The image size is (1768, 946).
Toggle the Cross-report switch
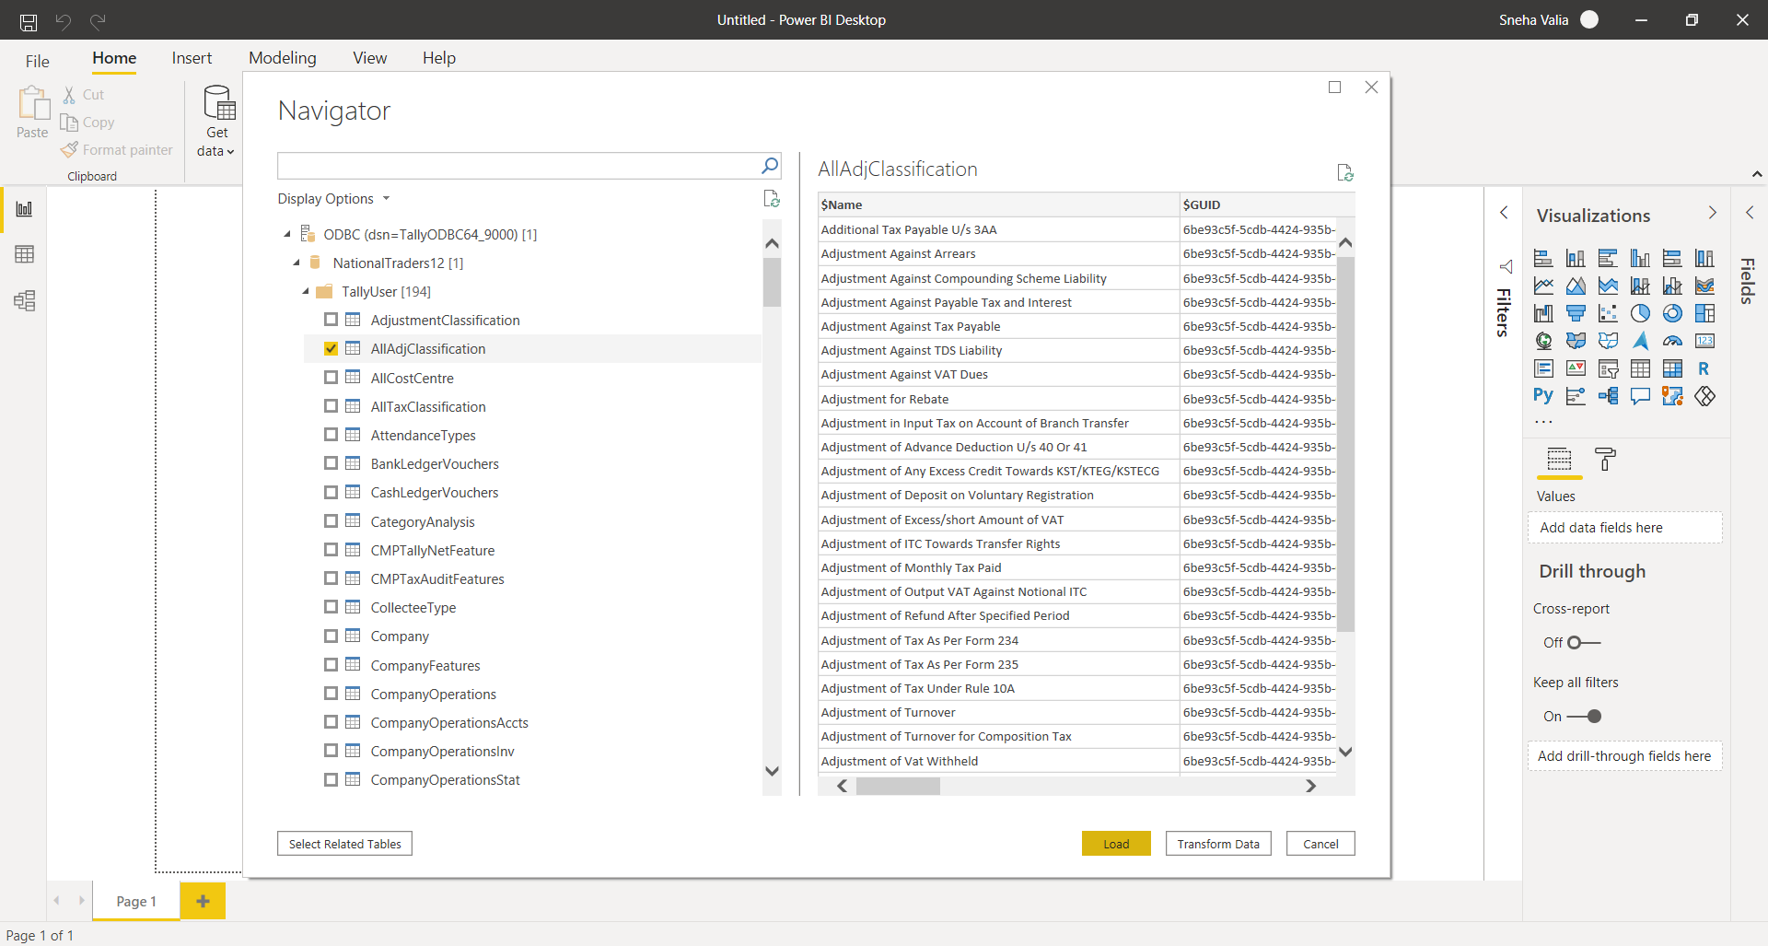pos(1584,642)
